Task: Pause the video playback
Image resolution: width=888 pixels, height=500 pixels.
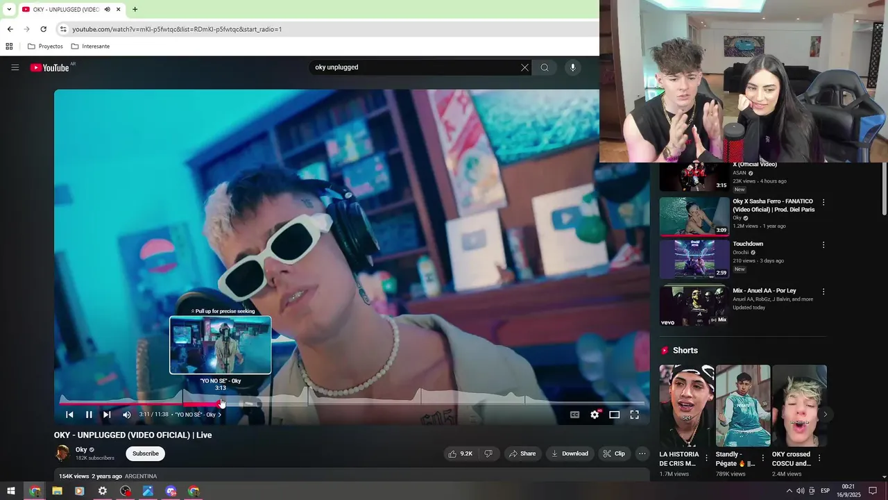Action: pos(89,415)
